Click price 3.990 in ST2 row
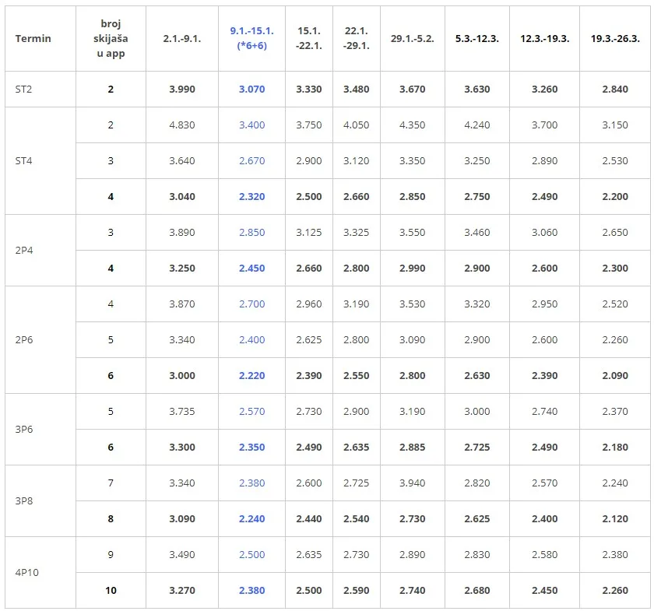 pos(182,90)
